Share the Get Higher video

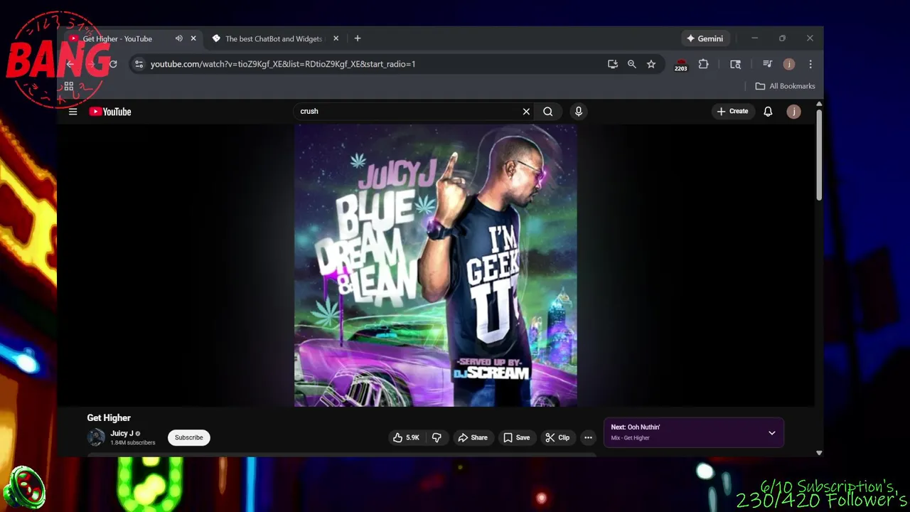(473, 437)
